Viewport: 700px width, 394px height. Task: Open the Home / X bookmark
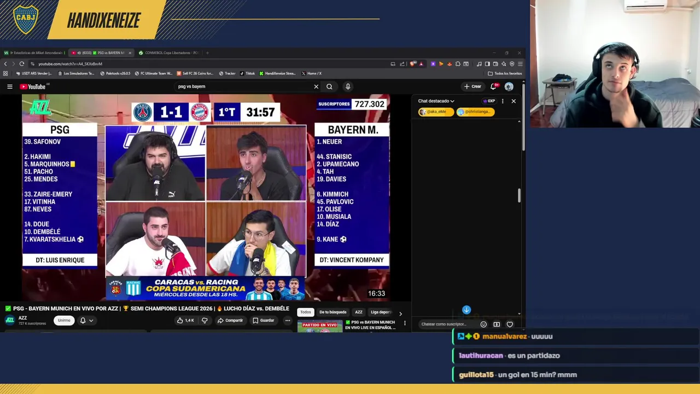311,73
